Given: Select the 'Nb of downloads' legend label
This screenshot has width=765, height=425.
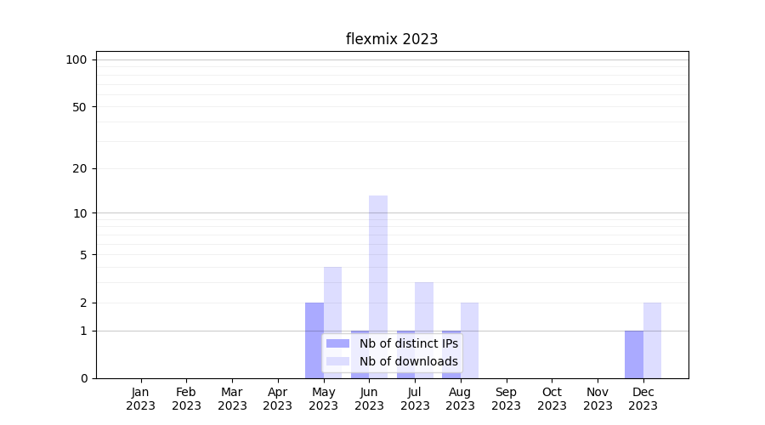Looking at the screenshot, I should (x=408, y=361).
